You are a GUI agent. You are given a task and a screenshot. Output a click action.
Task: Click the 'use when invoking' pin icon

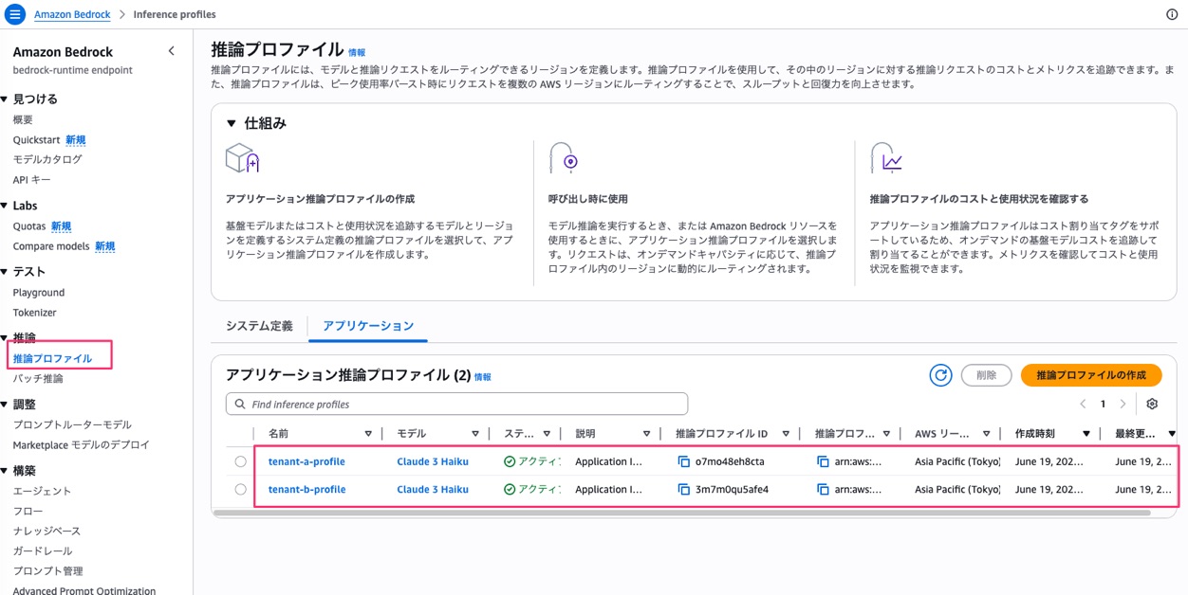(564, 158)
